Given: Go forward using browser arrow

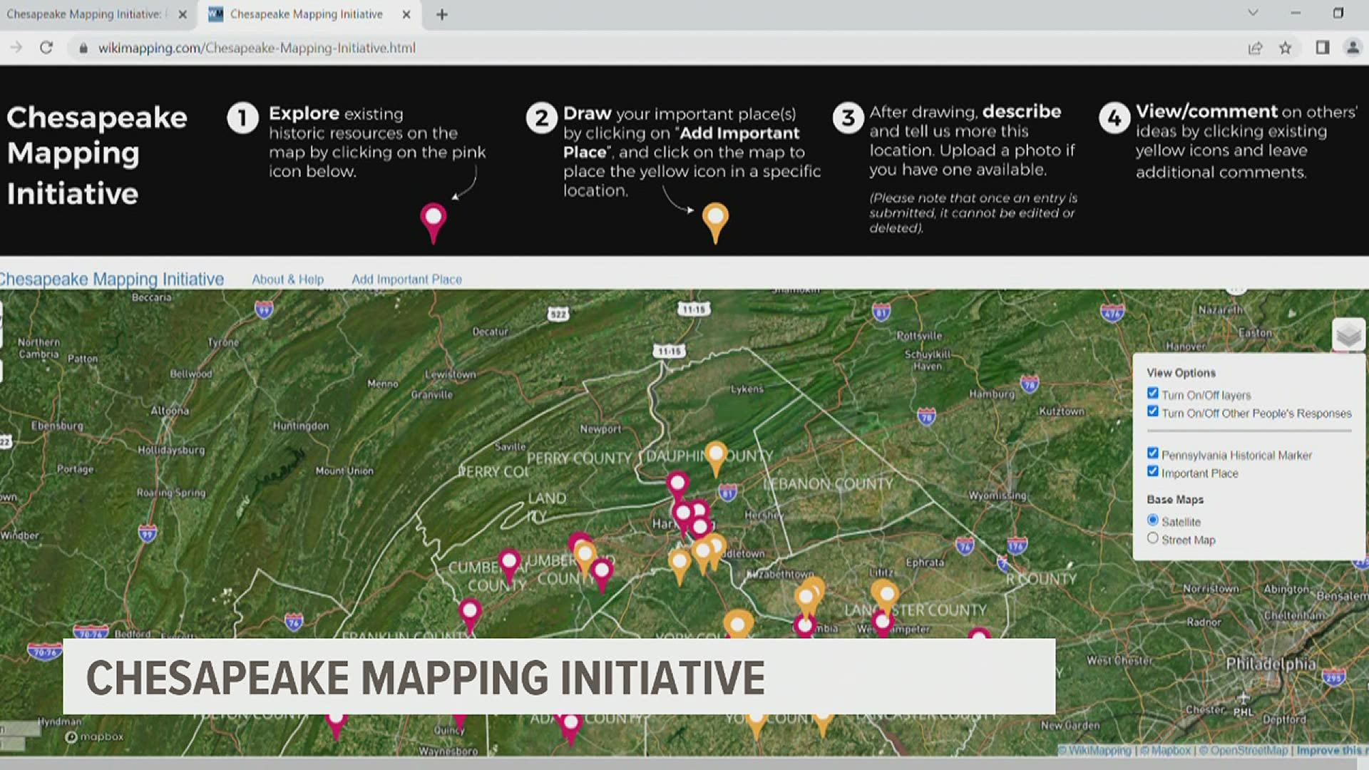Looking at the screenshot, I should point(16,48).
